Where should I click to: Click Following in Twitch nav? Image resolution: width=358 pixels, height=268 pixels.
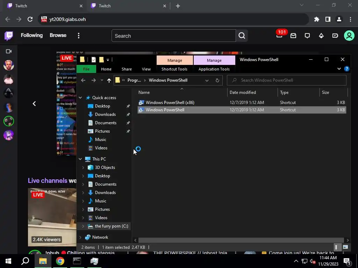[x=32, y=35]
